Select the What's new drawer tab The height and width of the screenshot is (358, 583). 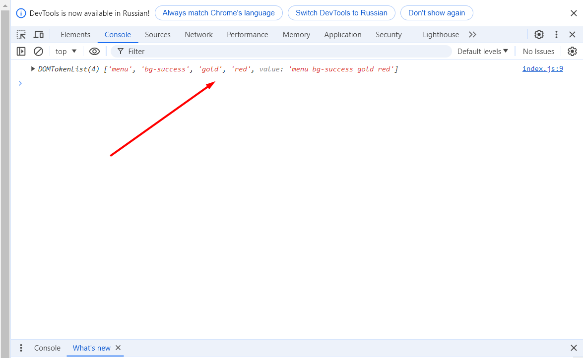(x=91, y=348)
